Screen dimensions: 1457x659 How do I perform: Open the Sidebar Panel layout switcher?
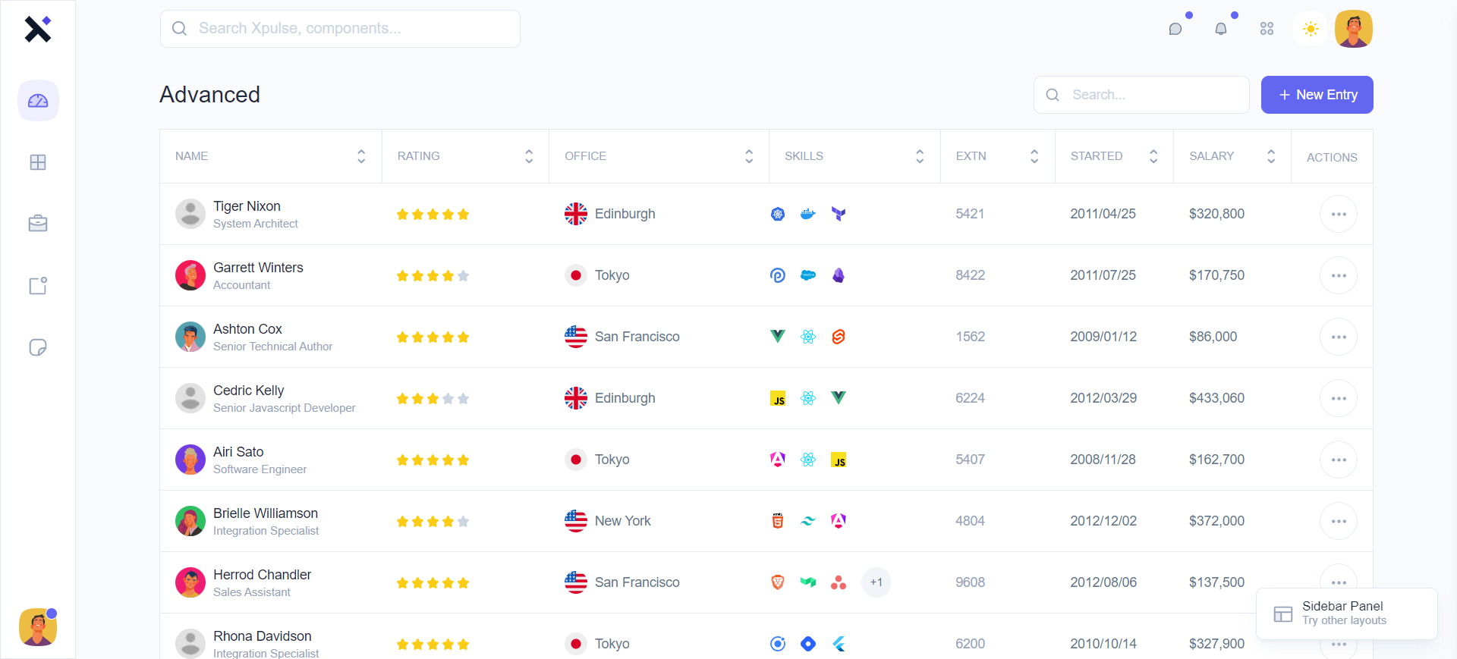point(1346,613)
